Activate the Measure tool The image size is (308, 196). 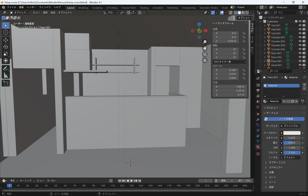coord(6,75)
